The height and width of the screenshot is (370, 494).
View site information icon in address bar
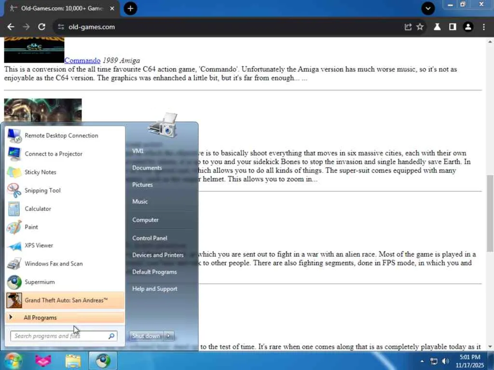pos(61,27)
